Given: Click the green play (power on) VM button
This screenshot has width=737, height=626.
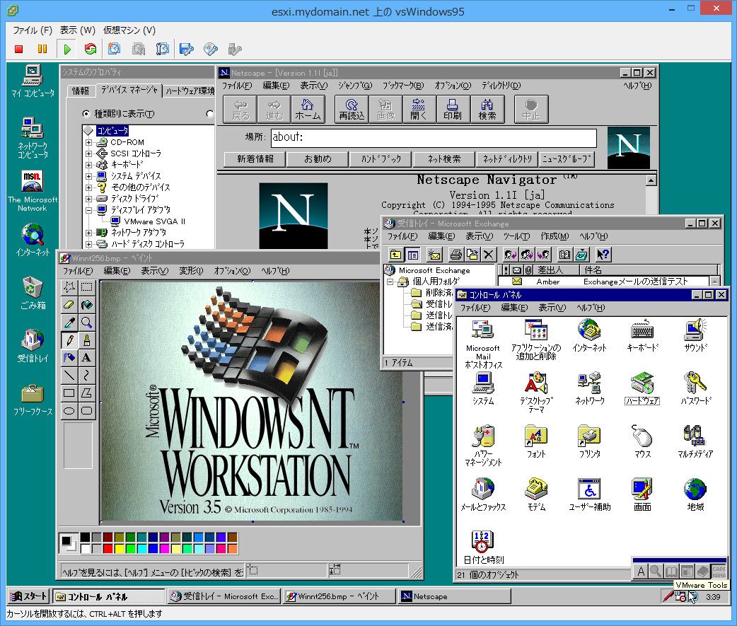Looking at the screenshot, I should pyautogui.click(x=66, y=49).
